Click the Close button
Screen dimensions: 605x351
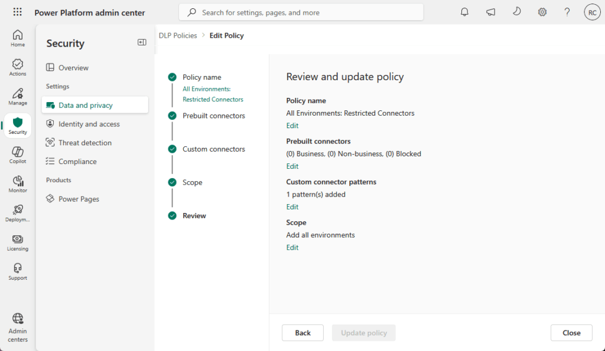tap(571, 333)
